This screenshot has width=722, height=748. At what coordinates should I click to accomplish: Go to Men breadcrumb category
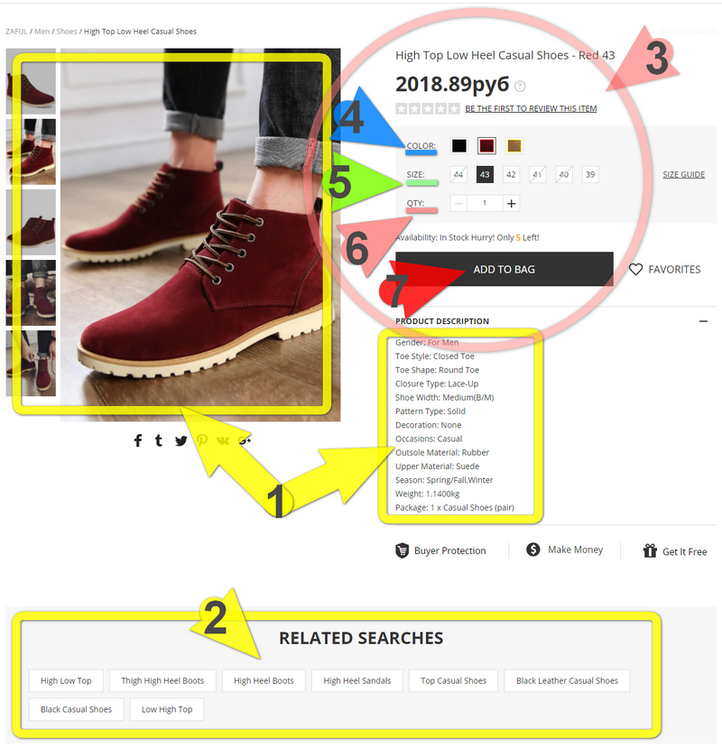click(42, 32)
